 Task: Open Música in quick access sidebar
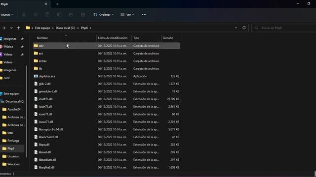tap(8, 47)
